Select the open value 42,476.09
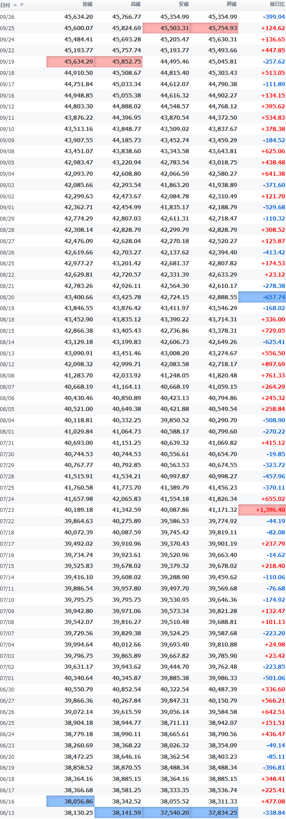 point(79,241)
